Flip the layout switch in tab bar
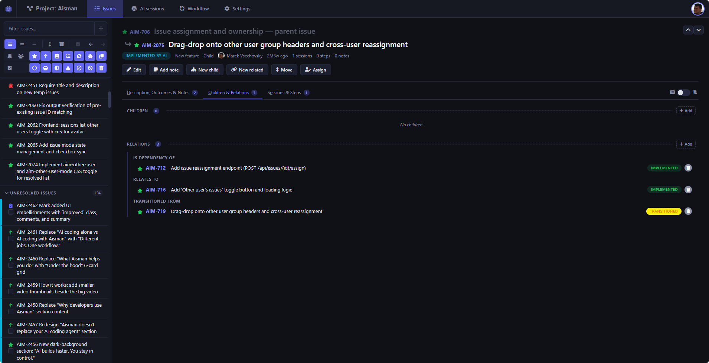The width and height of the screenshot is (709, 363). click(683, 93)
